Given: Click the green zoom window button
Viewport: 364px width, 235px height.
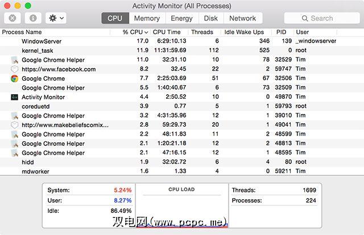Looking at the screenshot, I should pyautogui.click(x=28, y=6).
